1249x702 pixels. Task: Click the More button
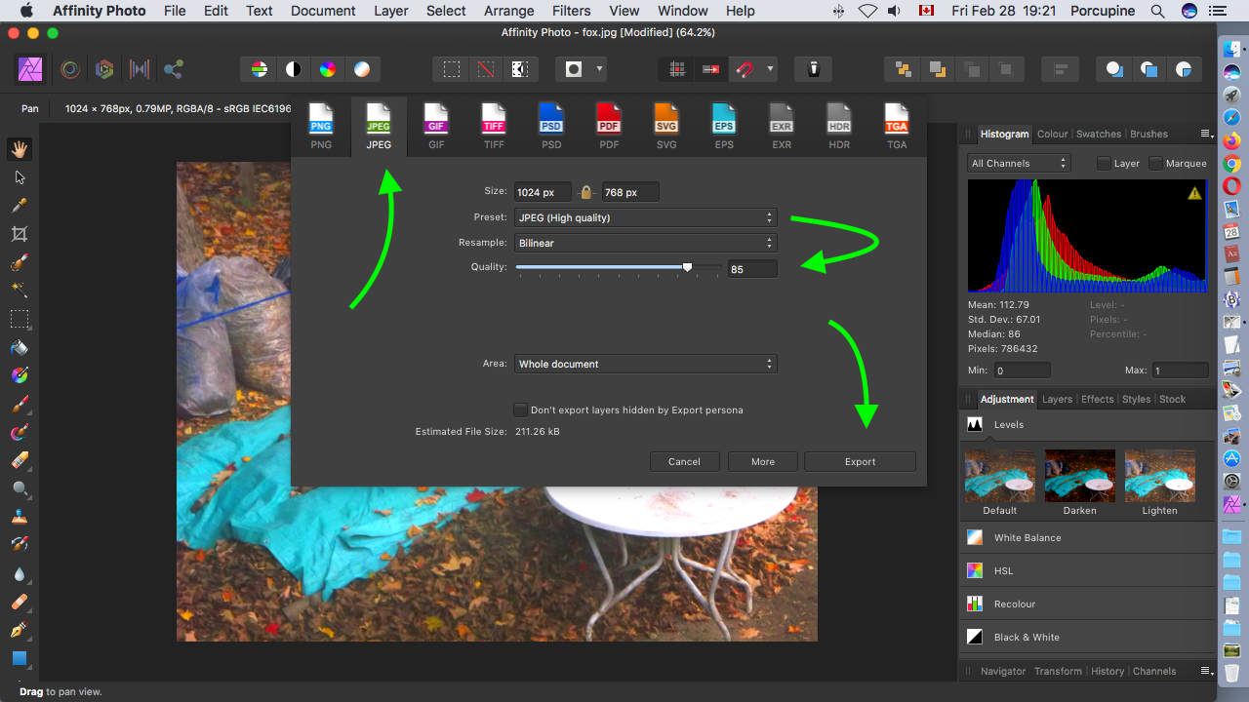click(x=763, y=461)
